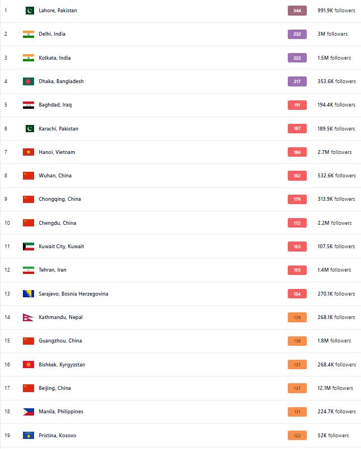Open the Sarajevo, Bosnia Herzegovina link
This screenshot has width=361, height=449.
pos(73,294)
